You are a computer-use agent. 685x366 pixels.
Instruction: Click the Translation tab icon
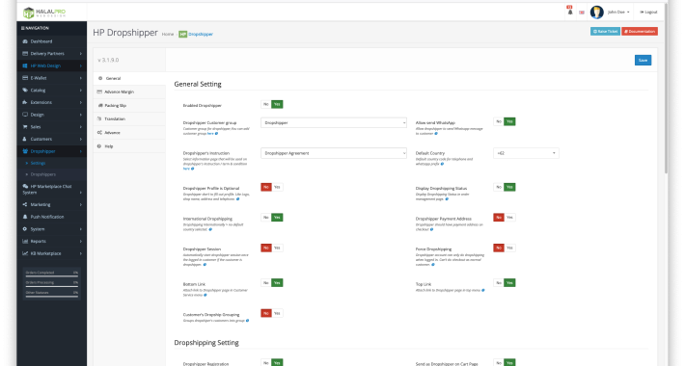[x=99, y=119]
